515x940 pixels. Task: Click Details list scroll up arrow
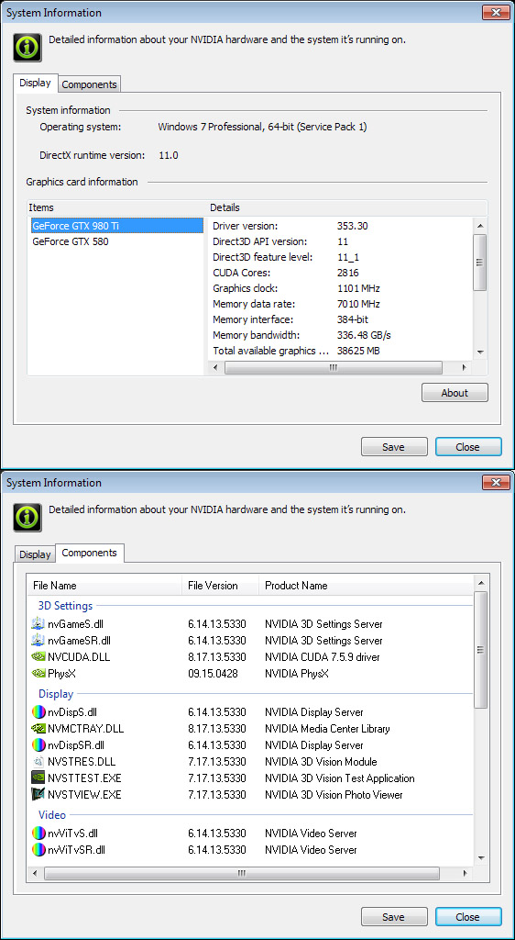pos(479,225)
